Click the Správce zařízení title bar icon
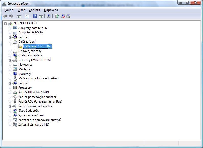Viewport: 203px width, 148px height. pyautogui.click(x=4, y=4)
